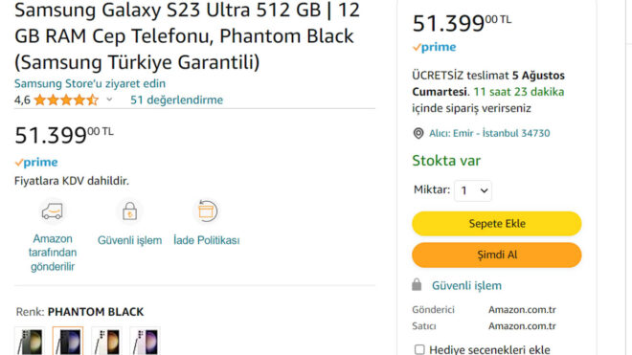This screenshot has height=355, width=632.
Task: Click the prime logo in the buy box
Action: (x=434, y=47)
